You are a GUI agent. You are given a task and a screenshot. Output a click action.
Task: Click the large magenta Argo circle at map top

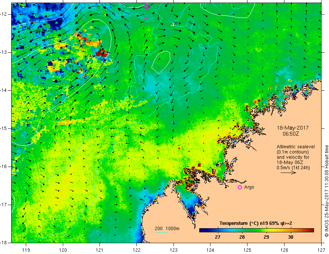(147, 7)
